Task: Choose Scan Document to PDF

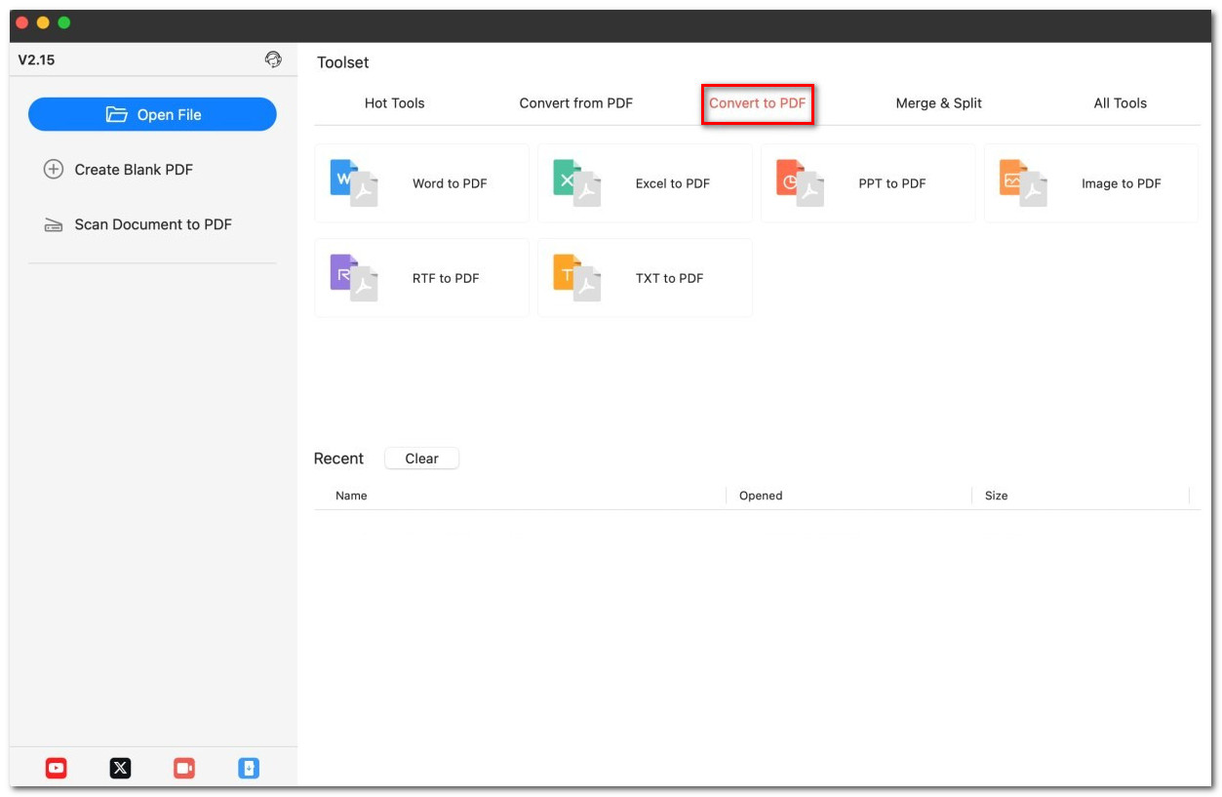Action: coord(153,224)
